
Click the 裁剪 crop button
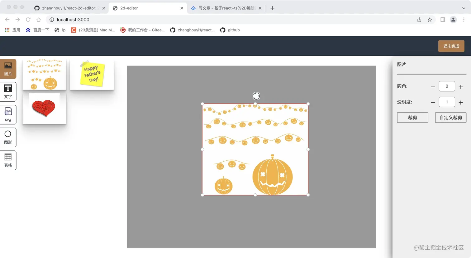412,117
